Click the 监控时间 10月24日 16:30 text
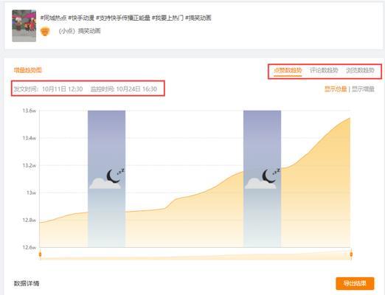The width and height of the screenshot is (385, 295). coord(124,89)
